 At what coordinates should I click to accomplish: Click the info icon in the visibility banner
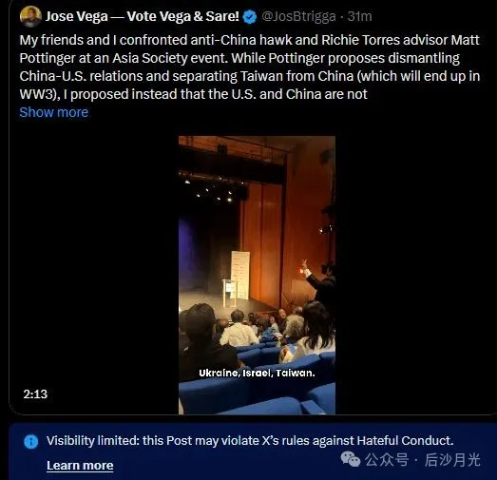(31, 441)
